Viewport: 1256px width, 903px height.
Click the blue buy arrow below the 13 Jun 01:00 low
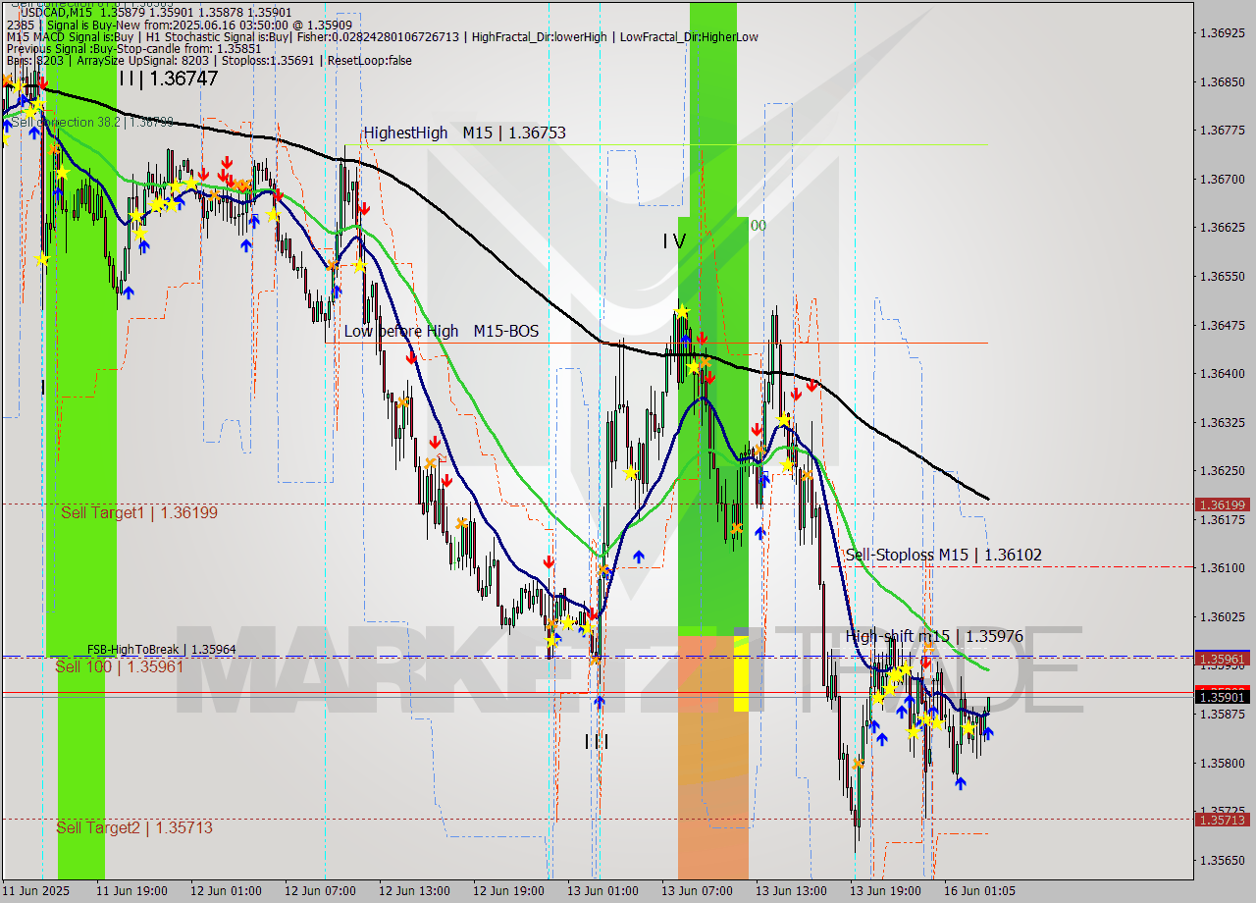click(602, 702)
